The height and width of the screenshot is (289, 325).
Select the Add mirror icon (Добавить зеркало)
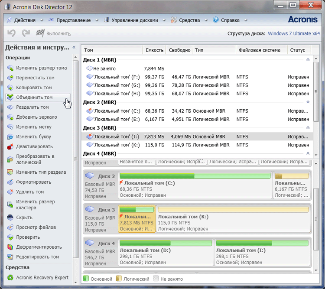[10, 117]
